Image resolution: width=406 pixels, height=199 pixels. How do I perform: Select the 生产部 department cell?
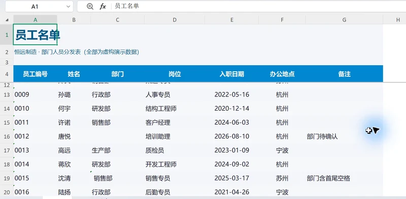pos(118,151)
